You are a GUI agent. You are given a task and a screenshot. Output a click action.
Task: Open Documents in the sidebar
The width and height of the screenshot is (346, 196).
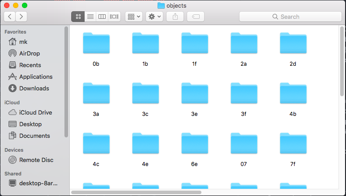(x=29, y=136)
